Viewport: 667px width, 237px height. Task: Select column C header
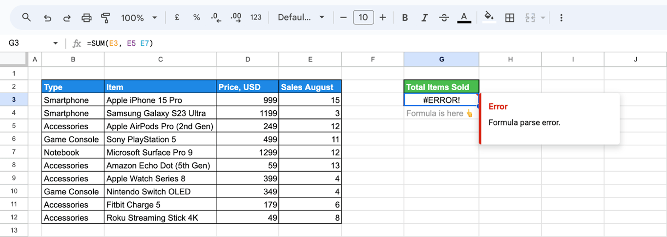coord(160,59)
